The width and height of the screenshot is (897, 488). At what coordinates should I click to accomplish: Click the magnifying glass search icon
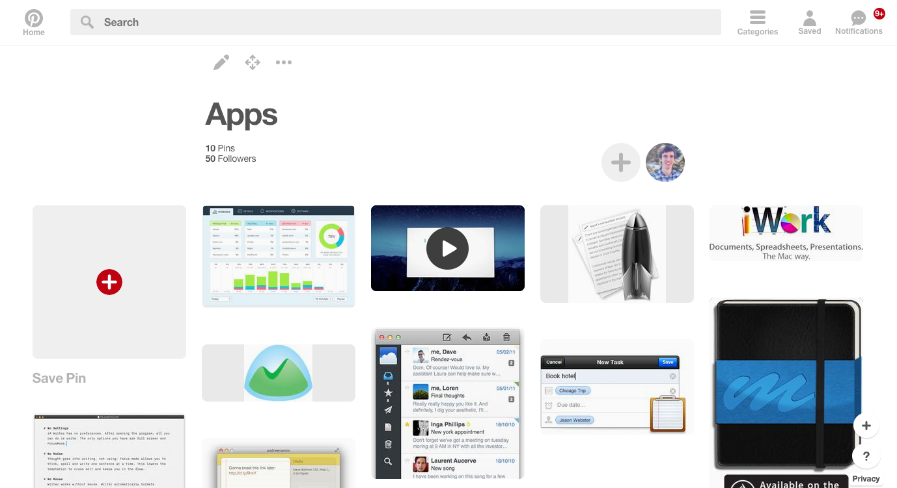(87, 22)
